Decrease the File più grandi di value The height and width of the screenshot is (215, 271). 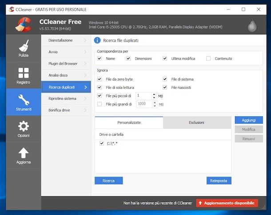(155, 106)
